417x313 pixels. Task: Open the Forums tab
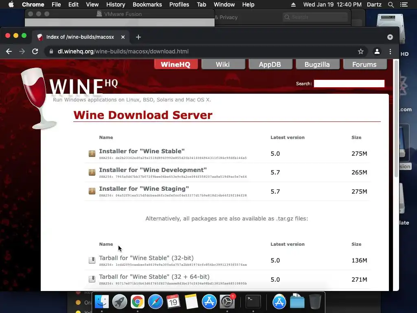pyautogui.click(x=364, y=64)
